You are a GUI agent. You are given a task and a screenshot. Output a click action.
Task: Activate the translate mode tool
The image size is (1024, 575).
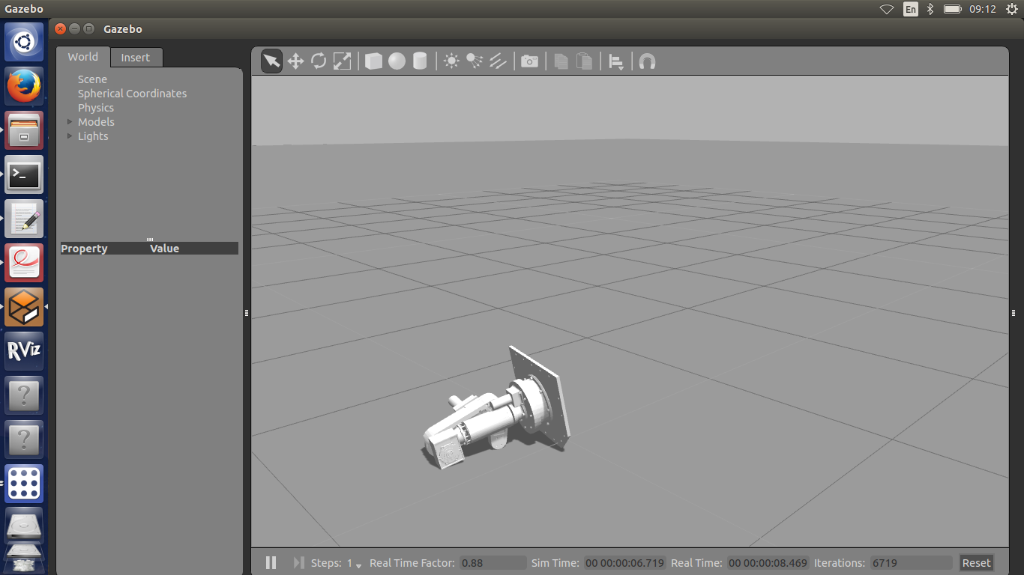pyautogui.click(x=295, y=61)
